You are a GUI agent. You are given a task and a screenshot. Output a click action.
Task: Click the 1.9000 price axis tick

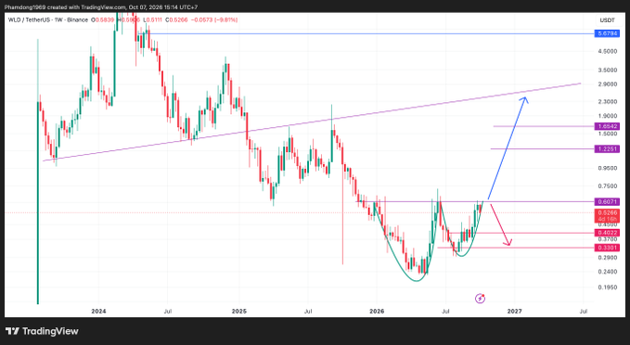608,116
